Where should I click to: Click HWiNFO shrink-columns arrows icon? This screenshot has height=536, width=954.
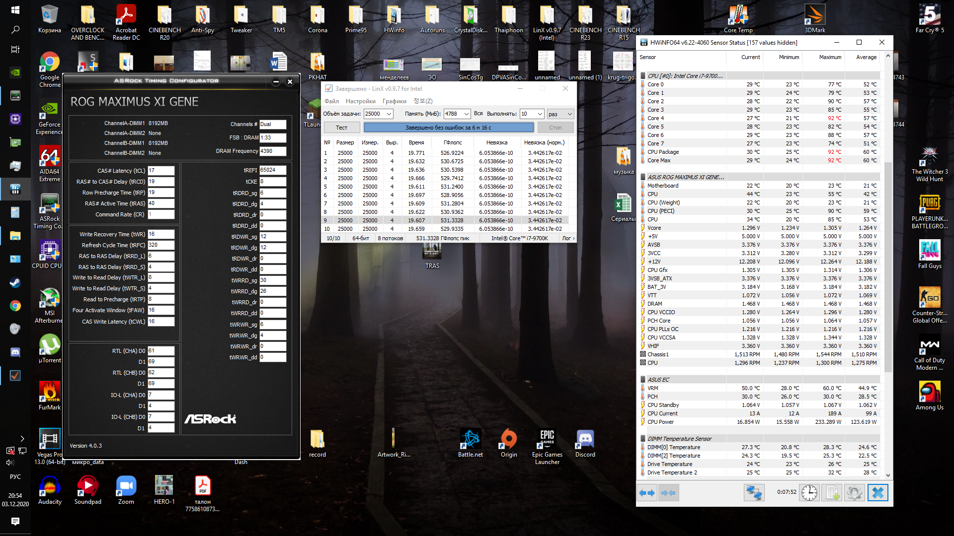(x=668, y=493)
